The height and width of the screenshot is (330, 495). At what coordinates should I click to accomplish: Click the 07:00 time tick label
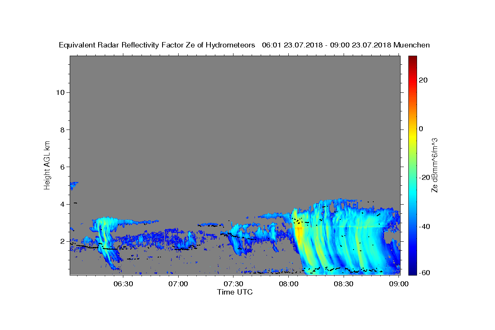click(179, 284)
